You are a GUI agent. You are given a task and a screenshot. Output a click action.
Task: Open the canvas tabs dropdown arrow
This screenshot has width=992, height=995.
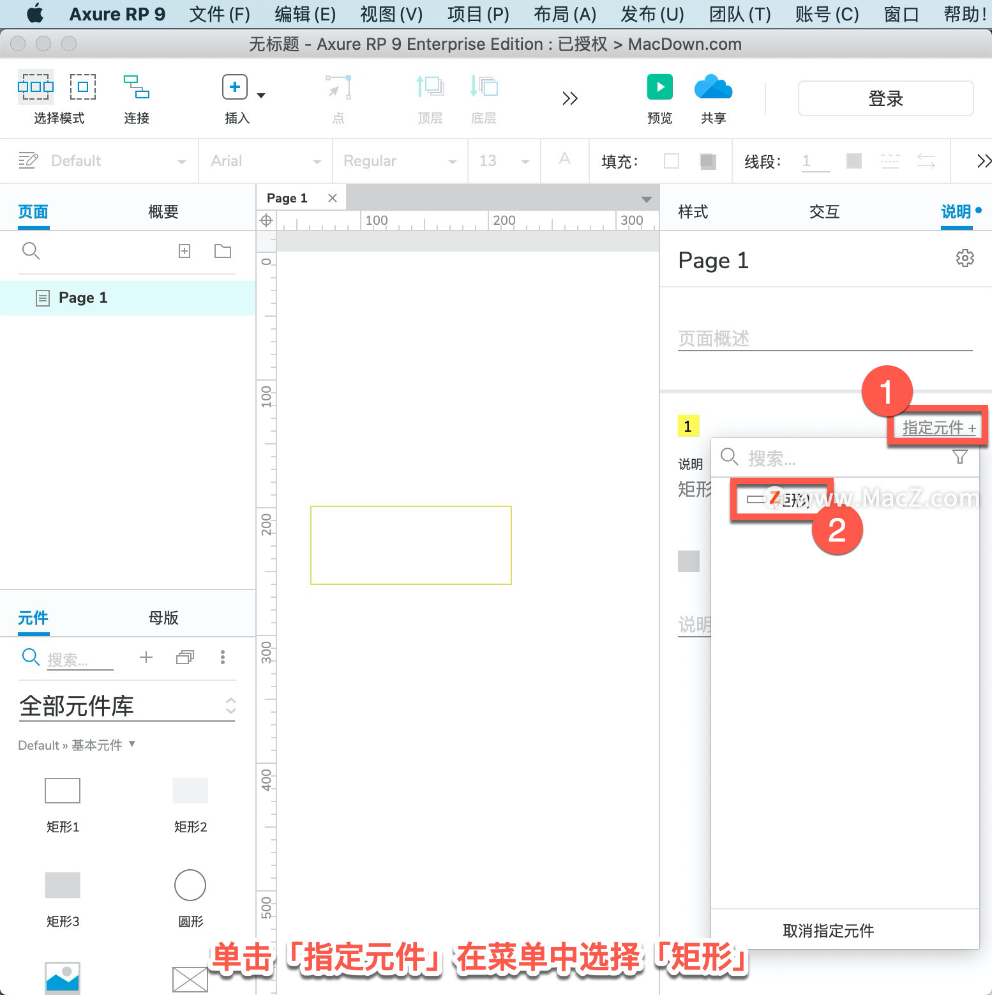tap(647, 199)
